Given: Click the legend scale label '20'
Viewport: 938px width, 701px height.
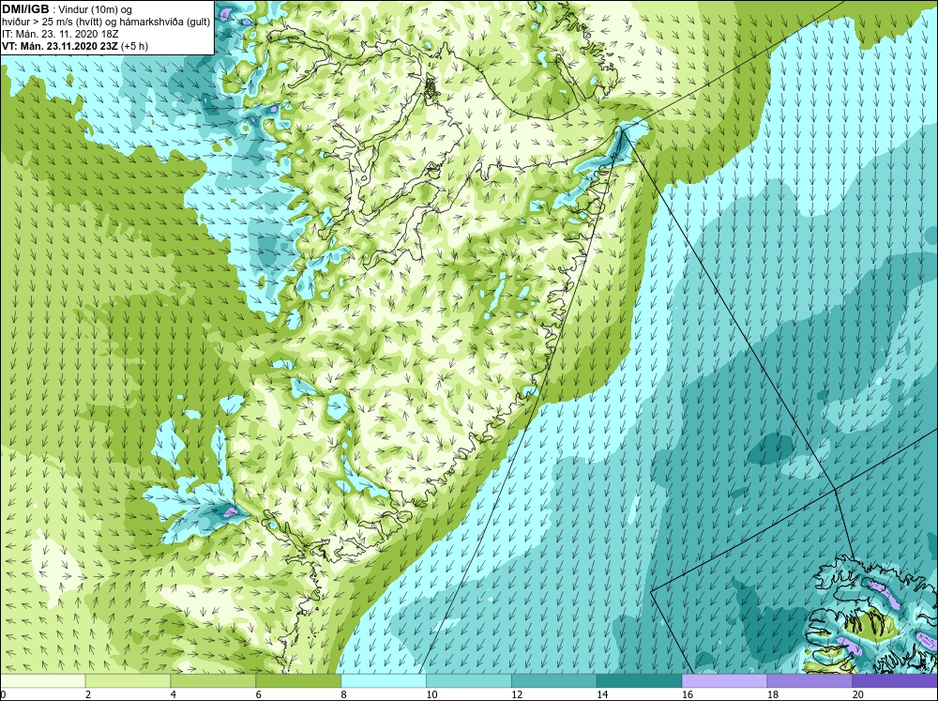Looking at the screenshot, I should pos(858,694).
